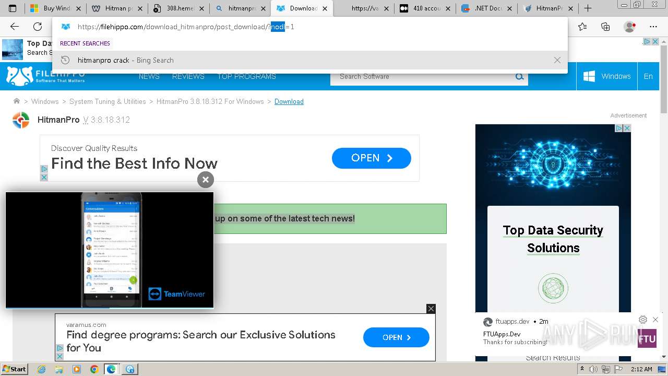Open the browser profile avatar
Viewport: 668px width, 376px height.
pos(630,27)
